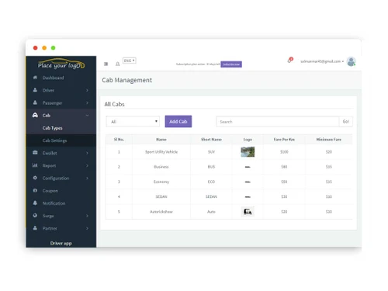Click the Passenger person icon in sidebar
The image size is (388, 291).
[x=35, y=102]
